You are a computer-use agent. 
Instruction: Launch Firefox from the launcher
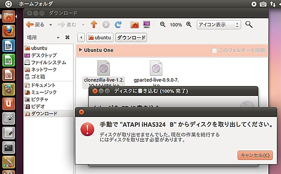coord(8,31)
